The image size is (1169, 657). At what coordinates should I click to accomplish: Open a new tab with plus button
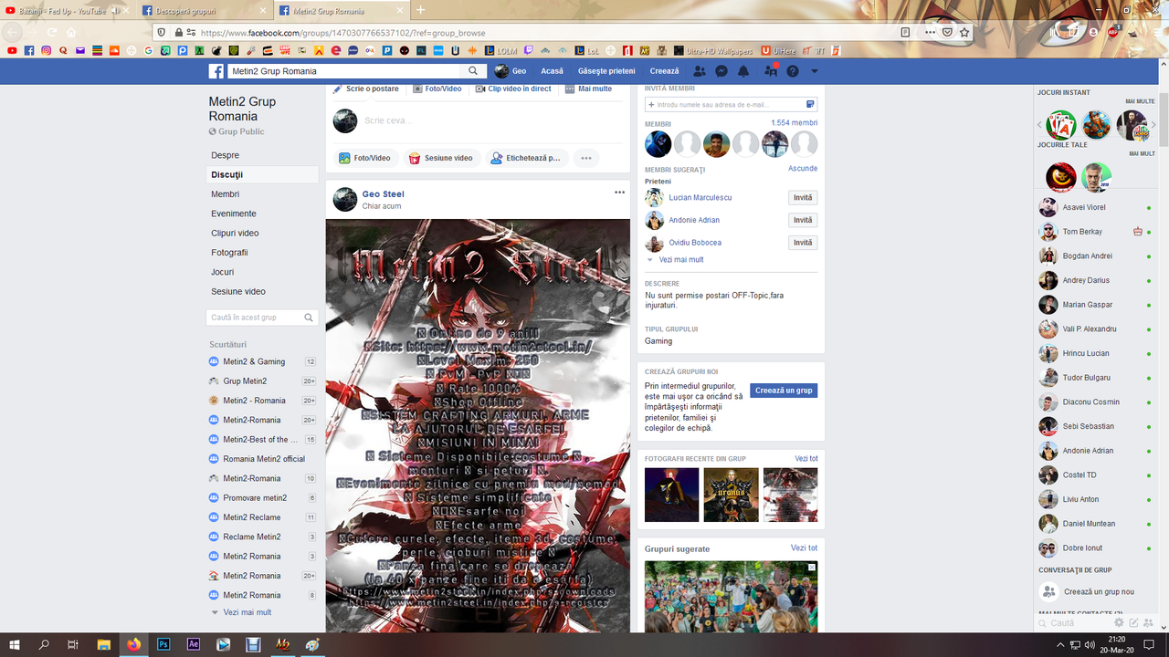pyautogui.click(x=420, y=11)
